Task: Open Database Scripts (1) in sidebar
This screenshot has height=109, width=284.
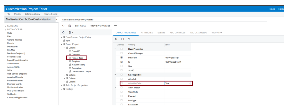Action: [x=16, y=53]
